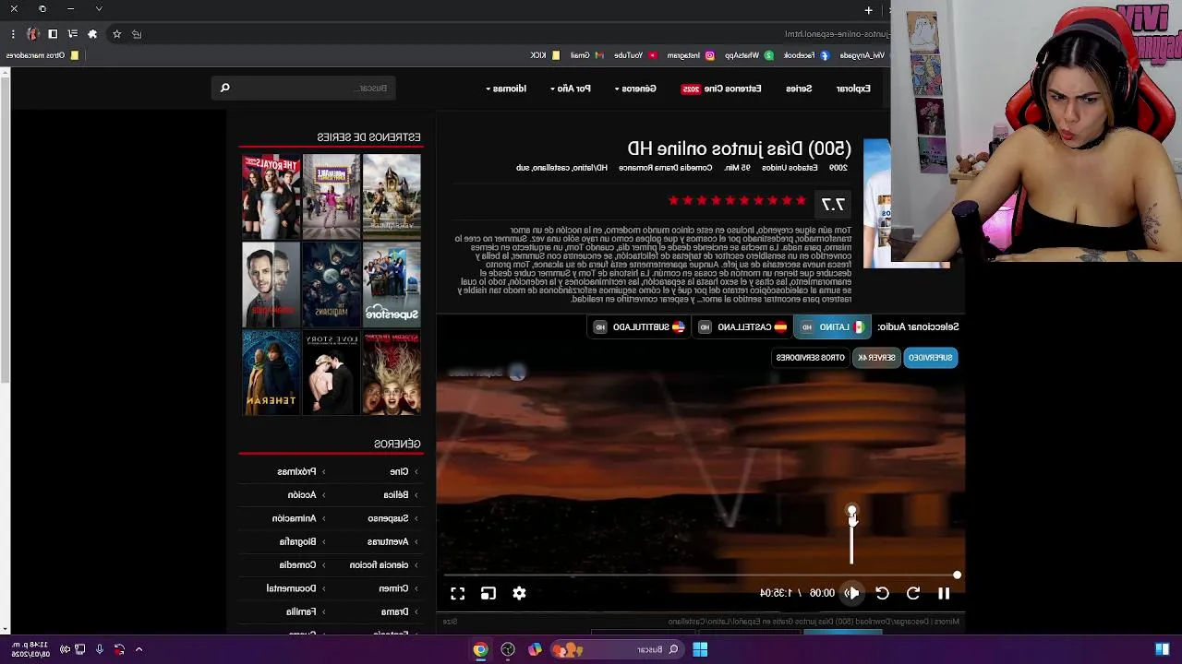Switch to the SUPERVIDEO server
This screenshot has height=664, width=1182.
coord(930,357)
